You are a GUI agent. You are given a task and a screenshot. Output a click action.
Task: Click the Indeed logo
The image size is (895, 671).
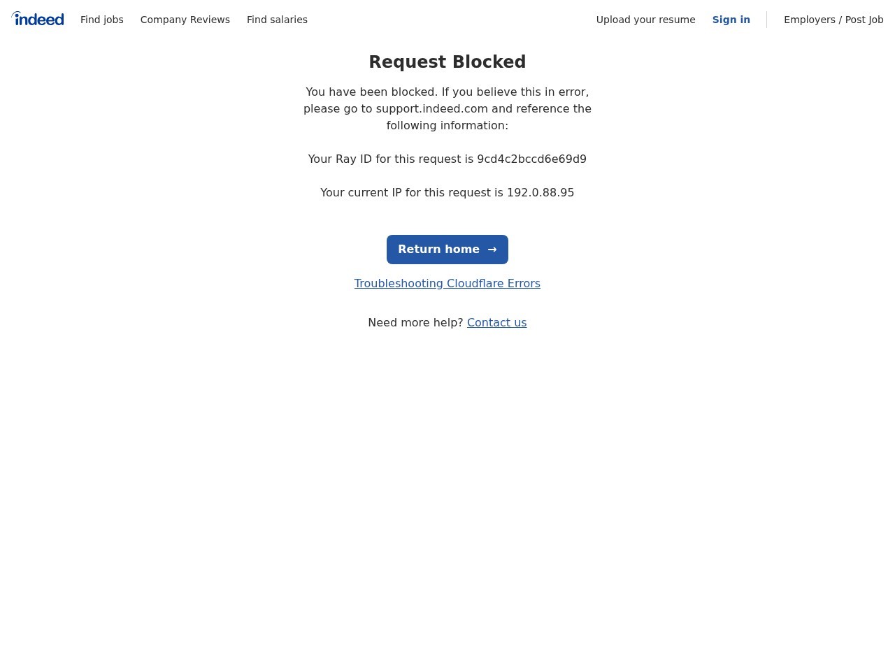(38, 19)
